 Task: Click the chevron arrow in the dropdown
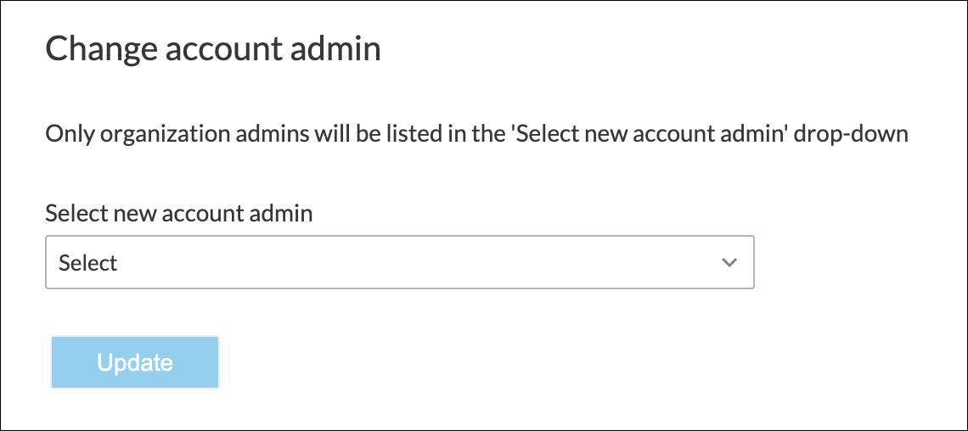pyautogui.click(x=729, y=263)
